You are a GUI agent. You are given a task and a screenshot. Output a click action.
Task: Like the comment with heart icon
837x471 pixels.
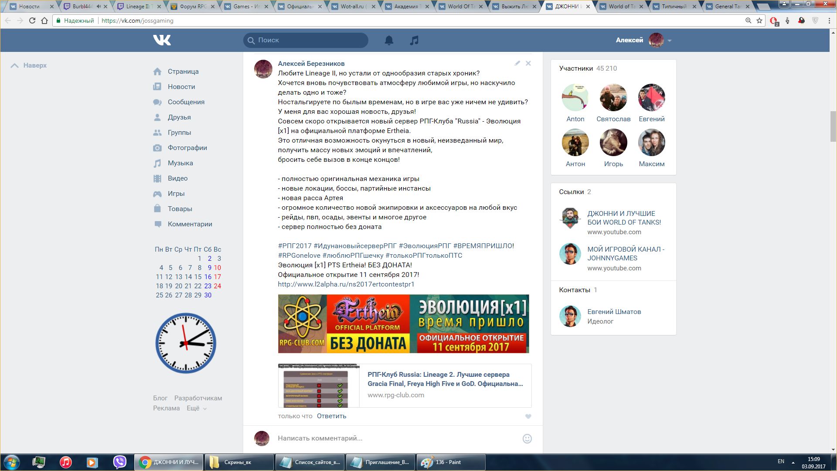528,416
